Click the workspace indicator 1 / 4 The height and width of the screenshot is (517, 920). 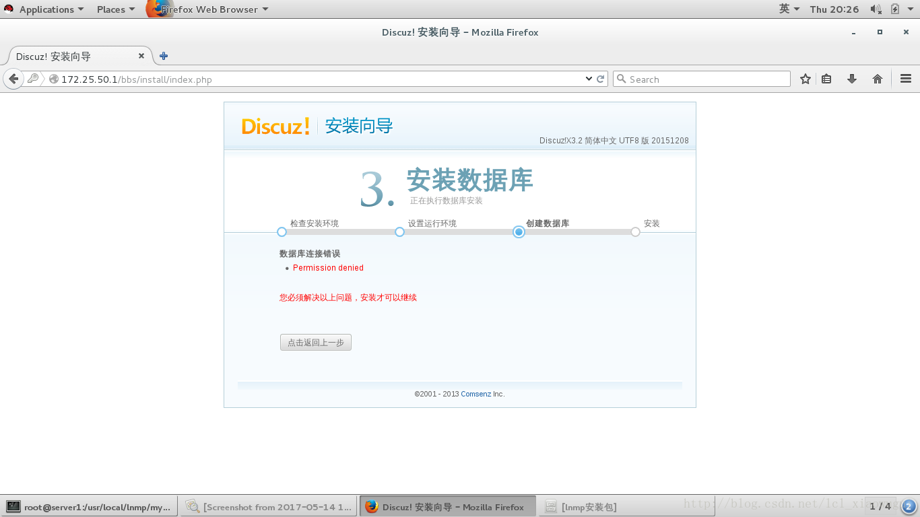(x=880, y=506)
